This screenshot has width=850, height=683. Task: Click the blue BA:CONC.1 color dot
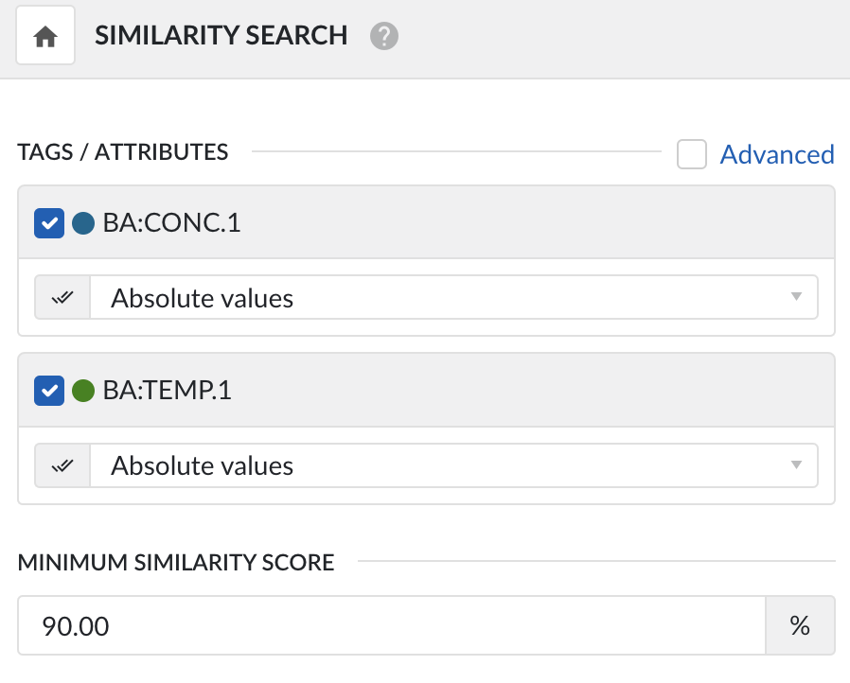[83, 223]
